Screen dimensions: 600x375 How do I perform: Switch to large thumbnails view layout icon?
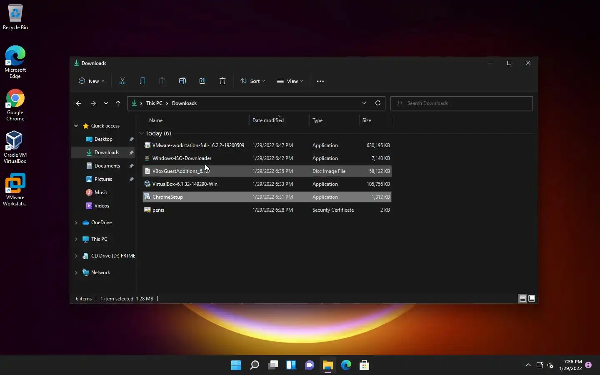[532, 298]
